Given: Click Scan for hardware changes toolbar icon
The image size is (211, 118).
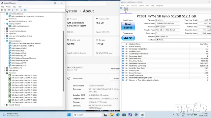Looking at the screenshot, I should [25, 10].
